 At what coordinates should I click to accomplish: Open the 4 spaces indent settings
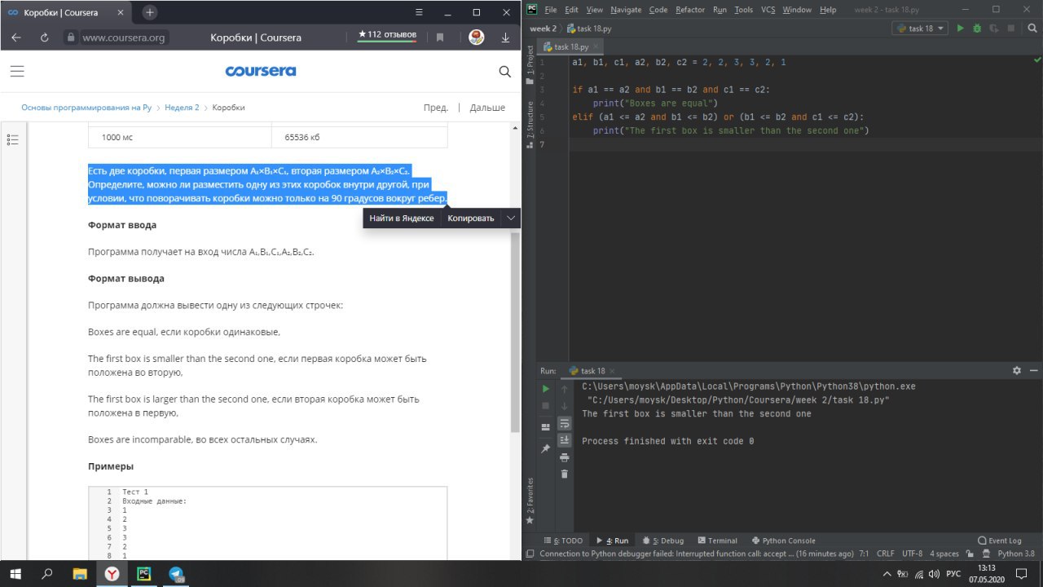(x=945, y=554)
